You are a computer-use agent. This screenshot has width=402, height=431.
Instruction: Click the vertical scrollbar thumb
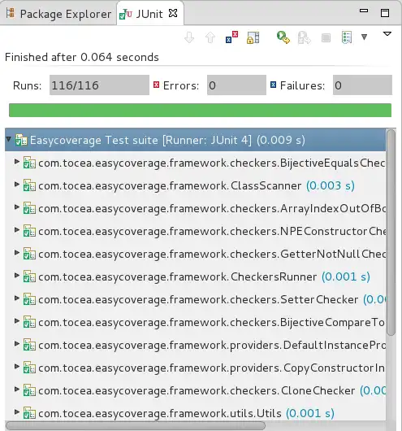[x=391, y=233]
